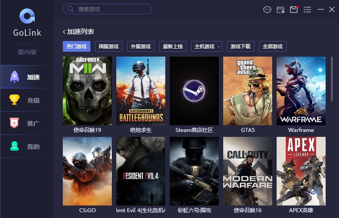Click the CS:GO title text

tap(87, 210)
